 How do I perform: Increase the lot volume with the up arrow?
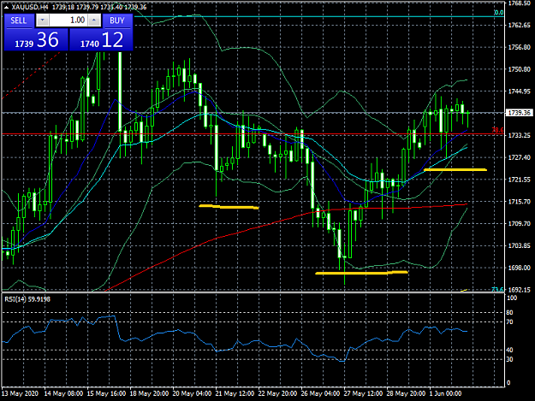tap(94, 21)
